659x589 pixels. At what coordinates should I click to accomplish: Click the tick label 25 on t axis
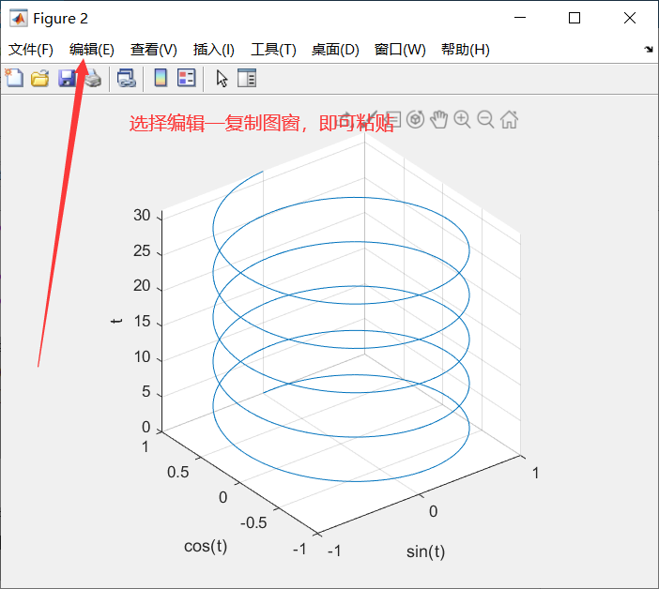point(142,251)
